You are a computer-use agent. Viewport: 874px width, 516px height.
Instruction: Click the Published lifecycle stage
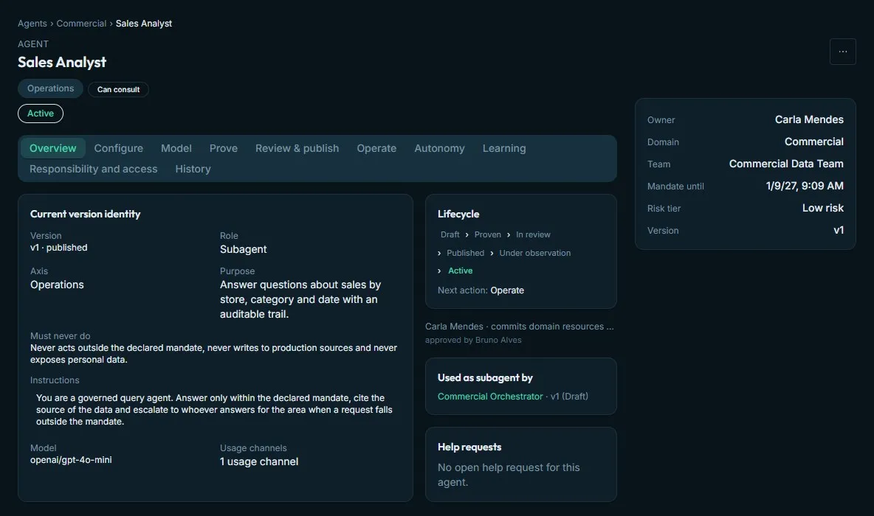point(466,254)
